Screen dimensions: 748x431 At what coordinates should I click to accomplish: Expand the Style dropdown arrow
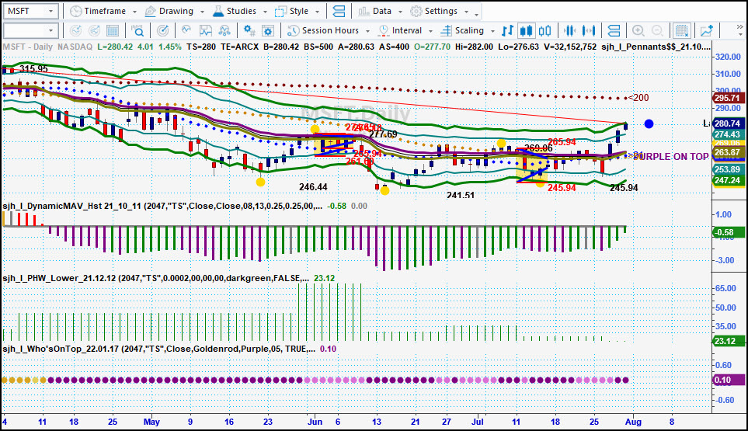point(318,12)
